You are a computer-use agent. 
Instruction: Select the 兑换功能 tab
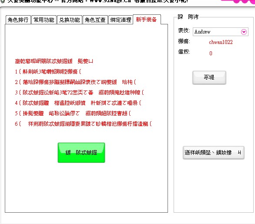coord(70,20)
